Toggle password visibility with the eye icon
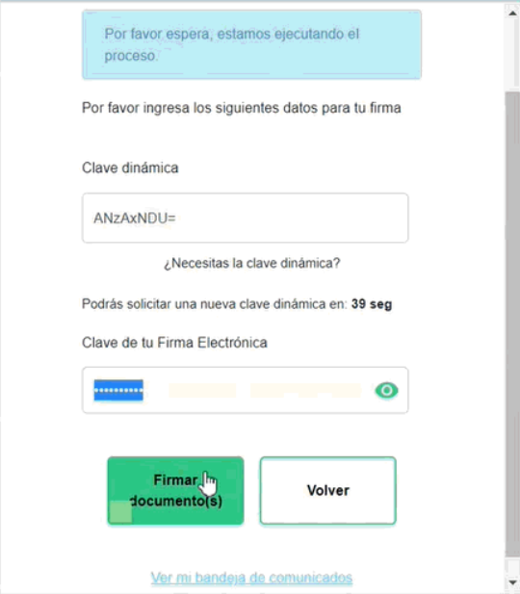The height and width of the screenshot is (594, 520). pos(386,390)
